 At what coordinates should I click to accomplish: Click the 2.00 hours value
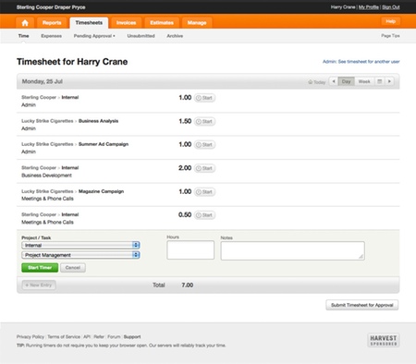(185, 168)
